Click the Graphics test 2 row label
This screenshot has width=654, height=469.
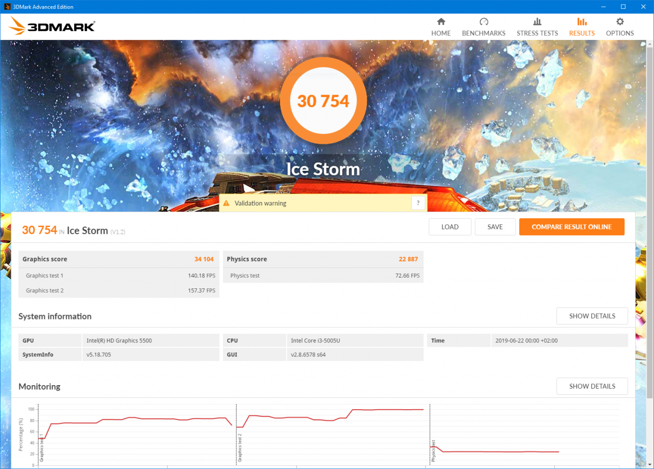45,291
